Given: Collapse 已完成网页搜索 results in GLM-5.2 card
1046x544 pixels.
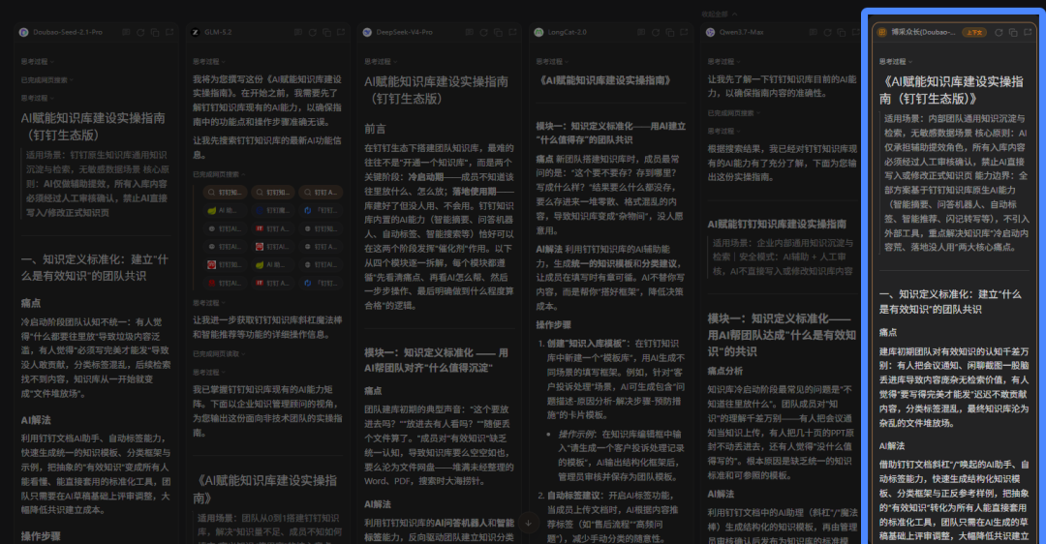Looking at the screenshot, I should click(x=219, y=174).
